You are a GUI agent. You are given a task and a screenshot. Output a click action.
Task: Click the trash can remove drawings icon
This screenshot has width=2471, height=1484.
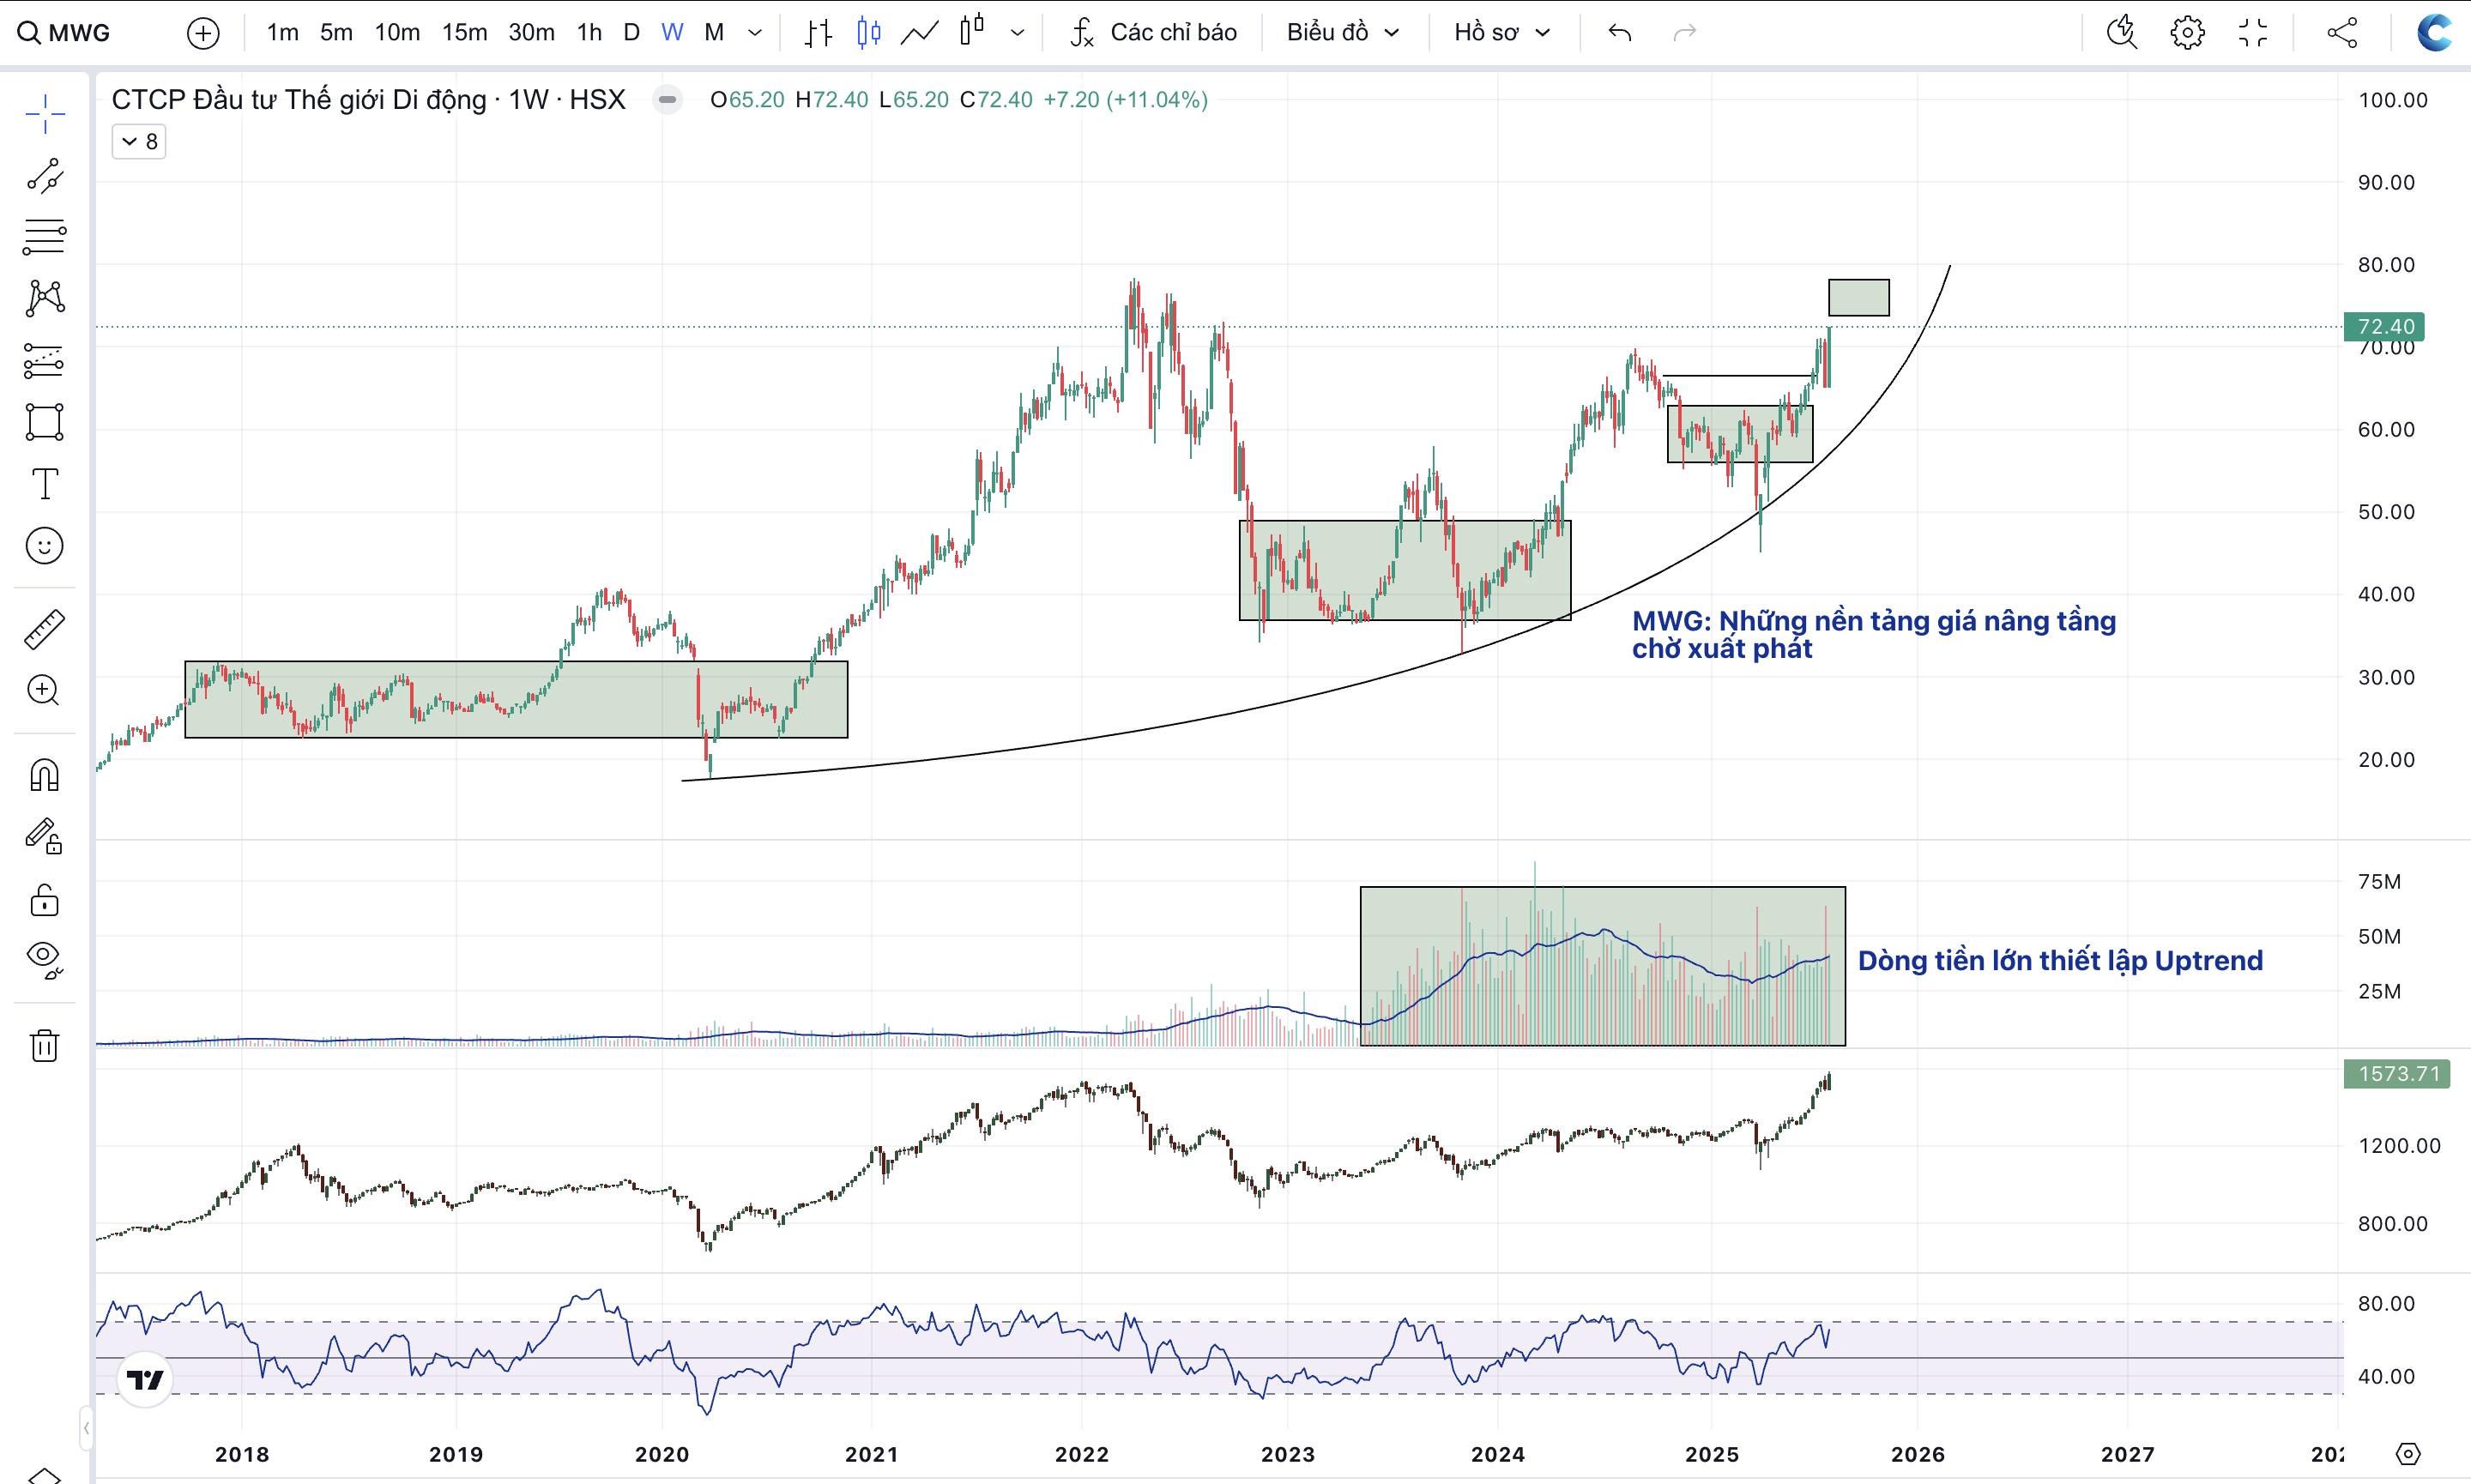point(45,1046)
